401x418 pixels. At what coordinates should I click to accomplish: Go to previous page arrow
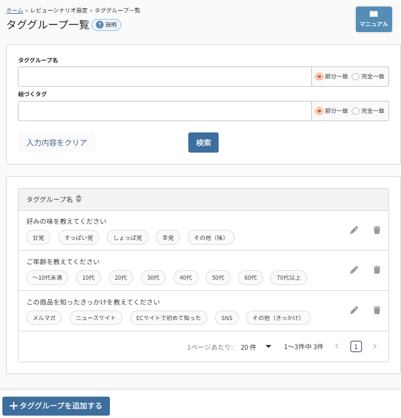pos(337,346)
